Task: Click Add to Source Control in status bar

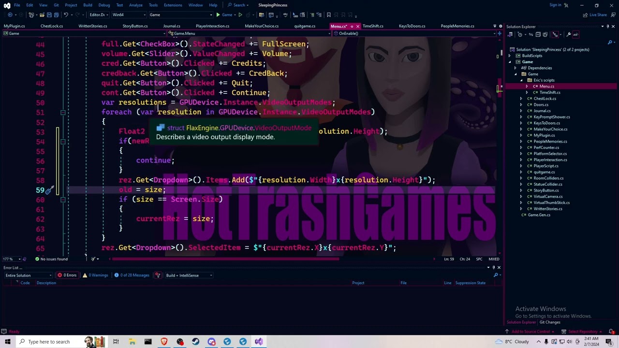Action: pos(531,332)
